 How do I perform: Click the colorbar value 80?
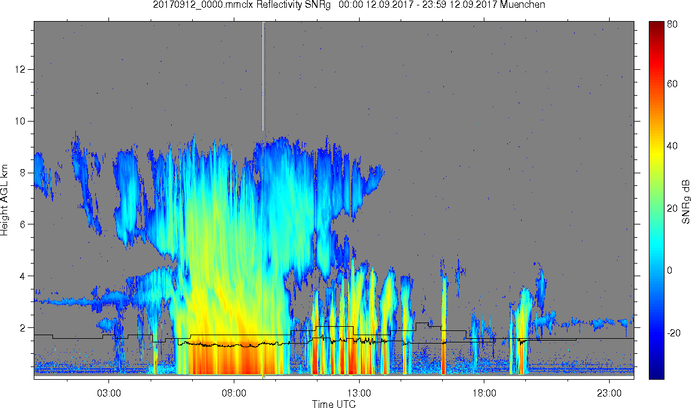click(672, 25)
